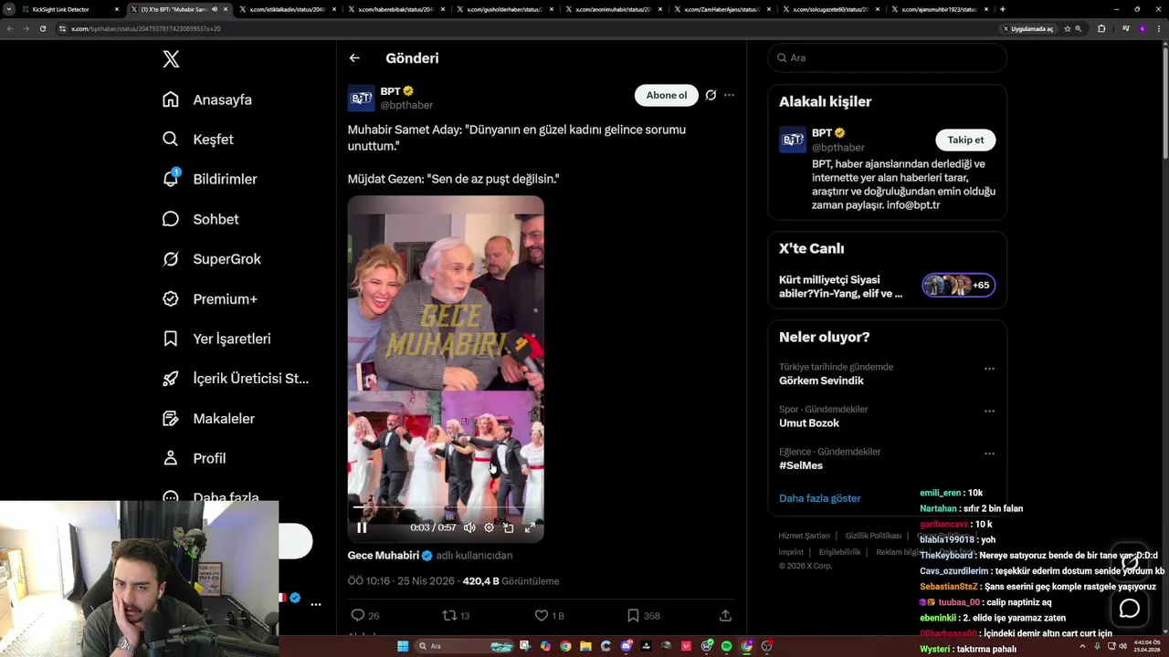Open Sohbet messages
Image resolution: width=1169 pixels, height=657 pixels.
pos(201,219)
